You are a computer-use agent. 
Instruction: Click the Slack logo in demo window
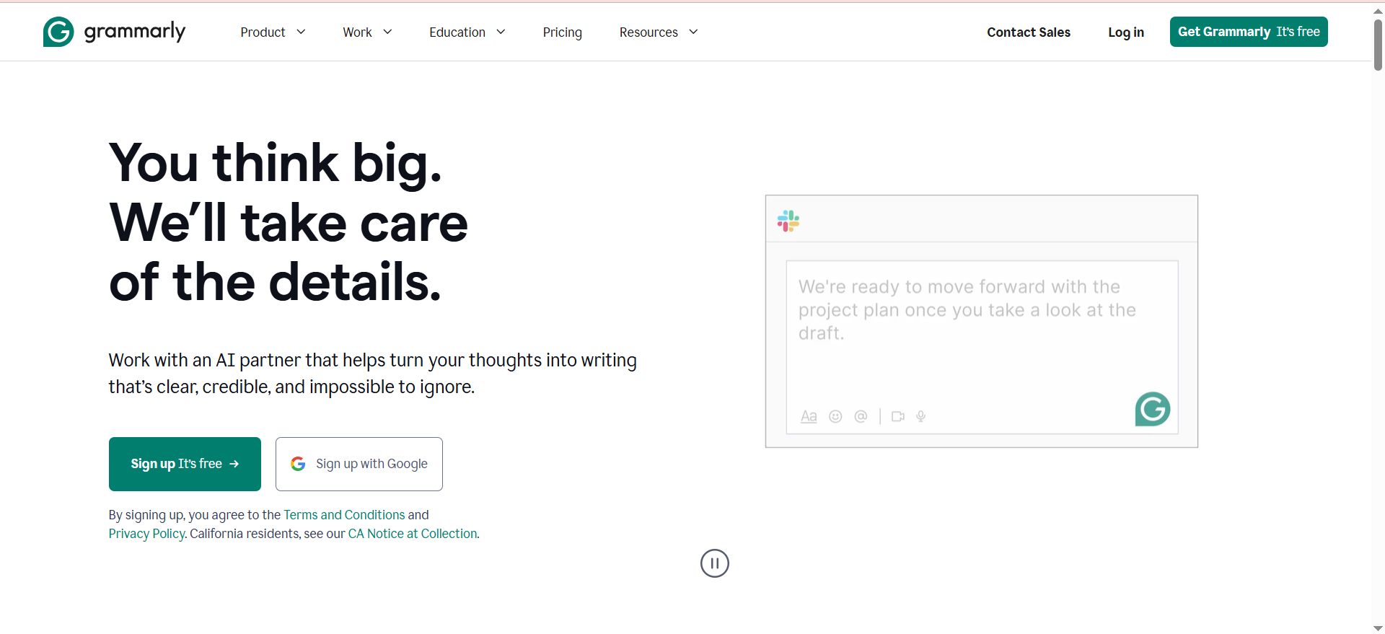[x=788, y=221]
